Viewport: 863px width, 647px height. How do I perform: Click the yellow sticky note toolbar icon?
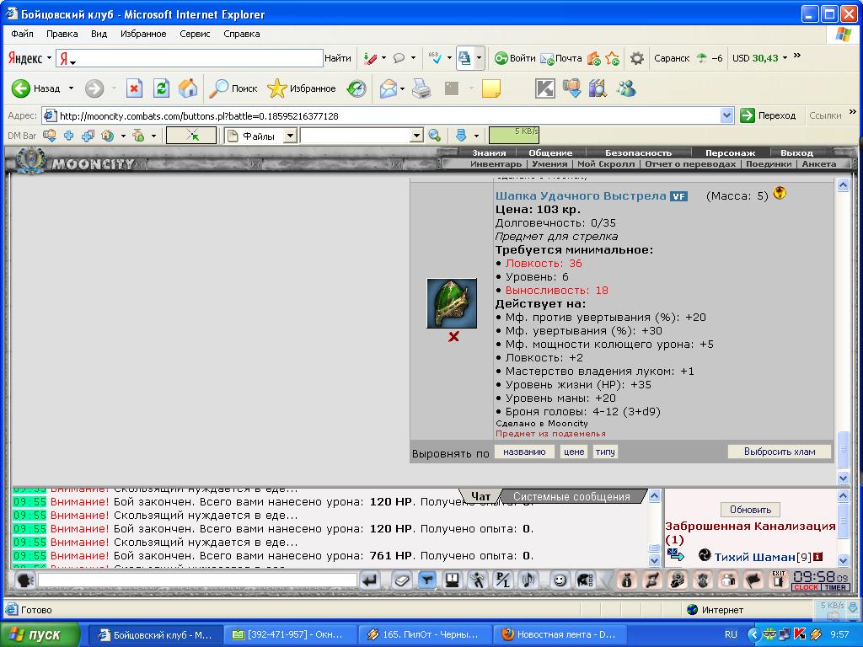[491, 88]
